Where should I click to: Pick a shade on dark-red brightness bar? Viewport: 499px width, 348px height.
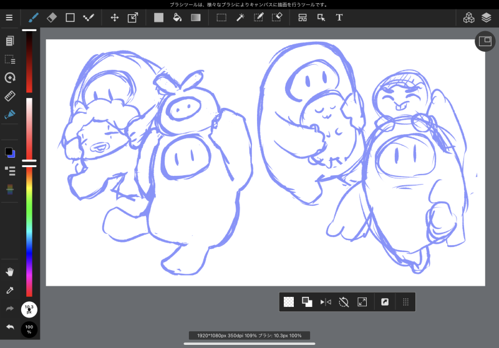[x=29, y=62]
